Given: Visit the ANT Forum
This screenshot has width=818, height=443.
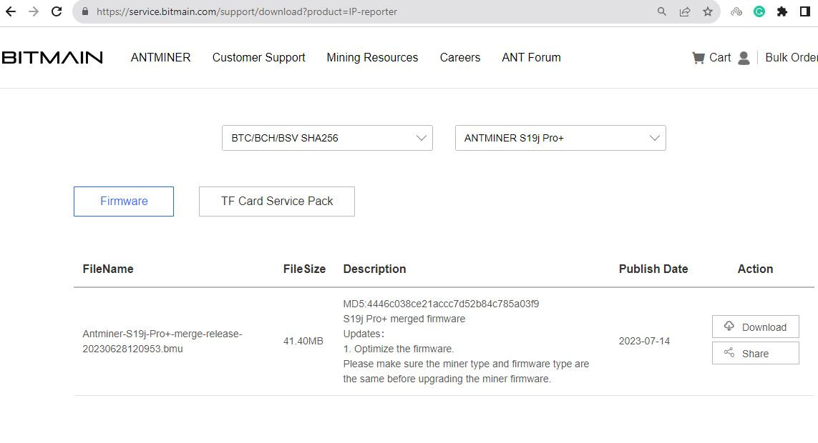Looking at the screenshot, I should coord(531,57).
